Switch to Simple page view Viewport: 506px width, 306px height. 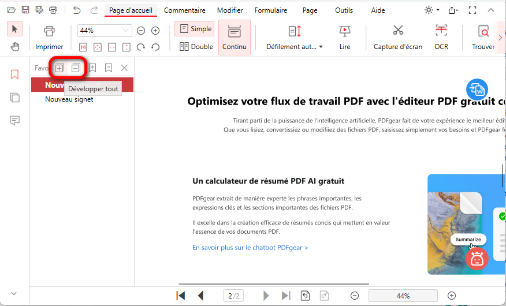[x=195, y=29]
